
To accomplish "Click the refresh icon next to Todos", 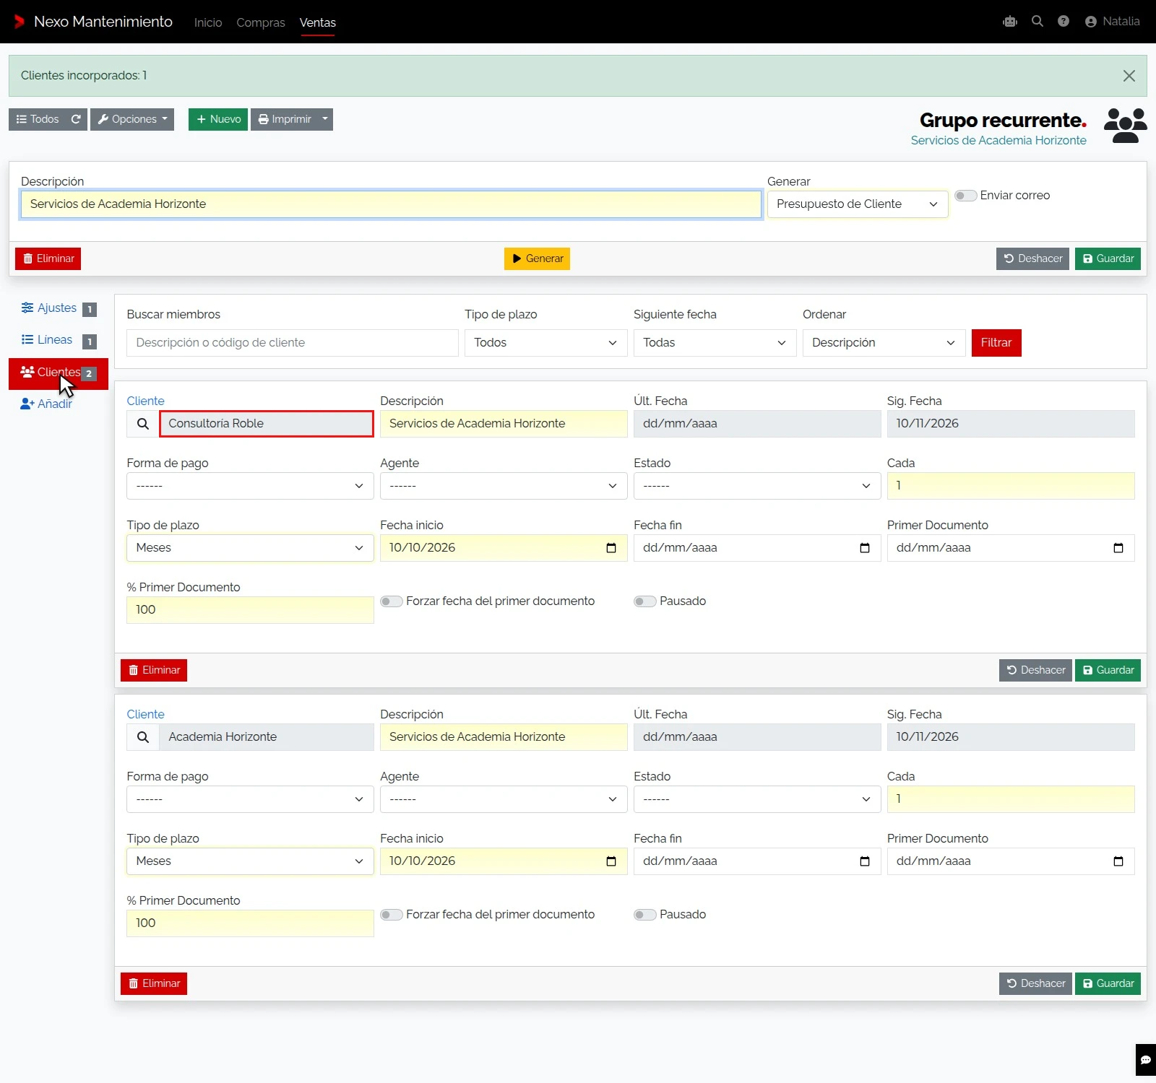I will 76,119.
